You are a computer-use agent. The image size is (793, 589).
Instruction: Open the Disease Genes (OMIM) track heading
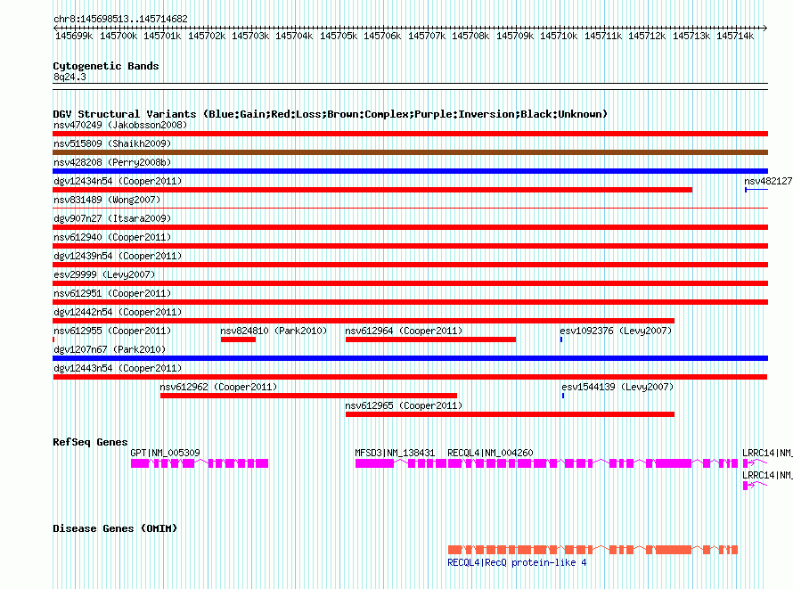tap(115, 528)
